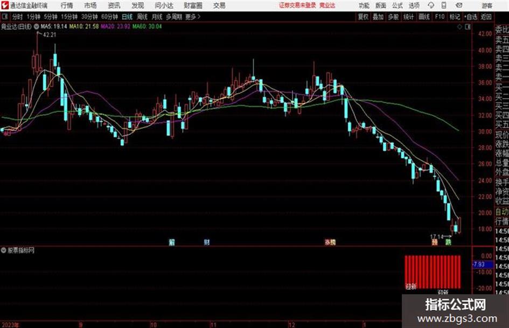
Task: Switch to the 15分钟 period tab
Action: point(69,17)
